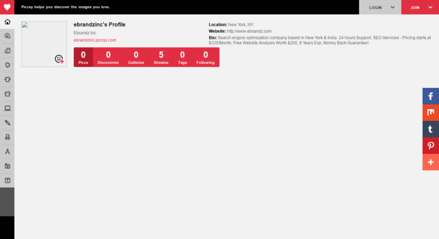Expand the LOGIN dropdown arrow
The height and width of the screenshot is (239, 439).
[x=393, y=7]
